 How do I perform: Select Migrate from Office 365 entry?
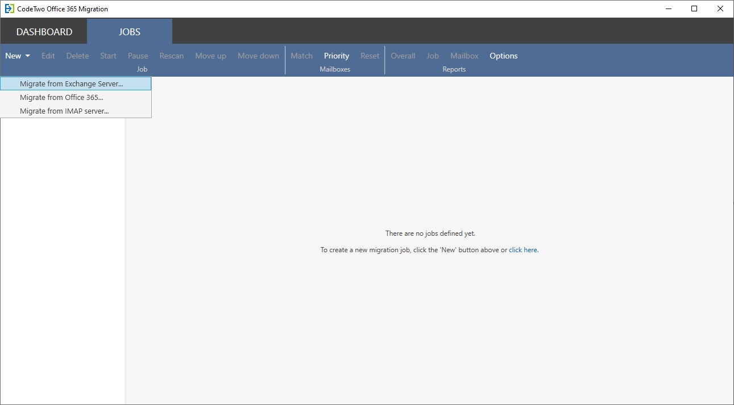point(61,97)
